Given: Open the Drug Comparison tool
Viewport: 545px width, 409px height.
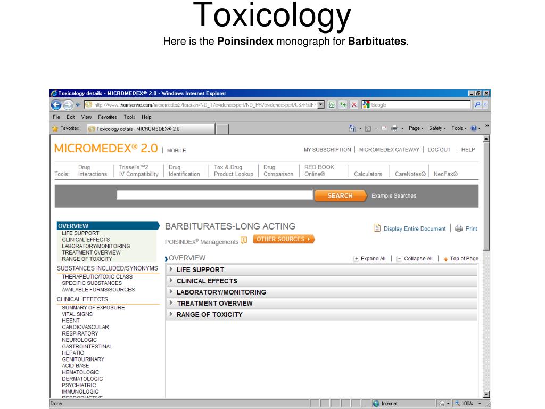Looking at the screenshot, I should pyautogui.click(x=278, y=170).
